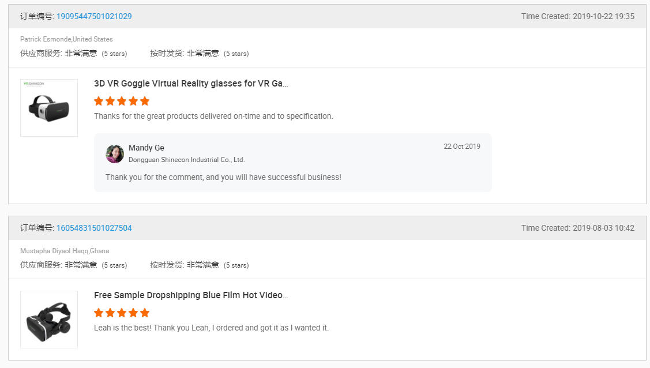Click the first star of the VR Goggle rating

(x=99, y=101)
